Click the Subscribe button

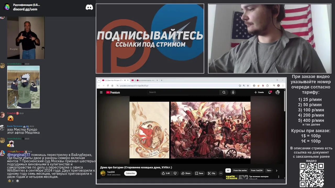point(130,173)
